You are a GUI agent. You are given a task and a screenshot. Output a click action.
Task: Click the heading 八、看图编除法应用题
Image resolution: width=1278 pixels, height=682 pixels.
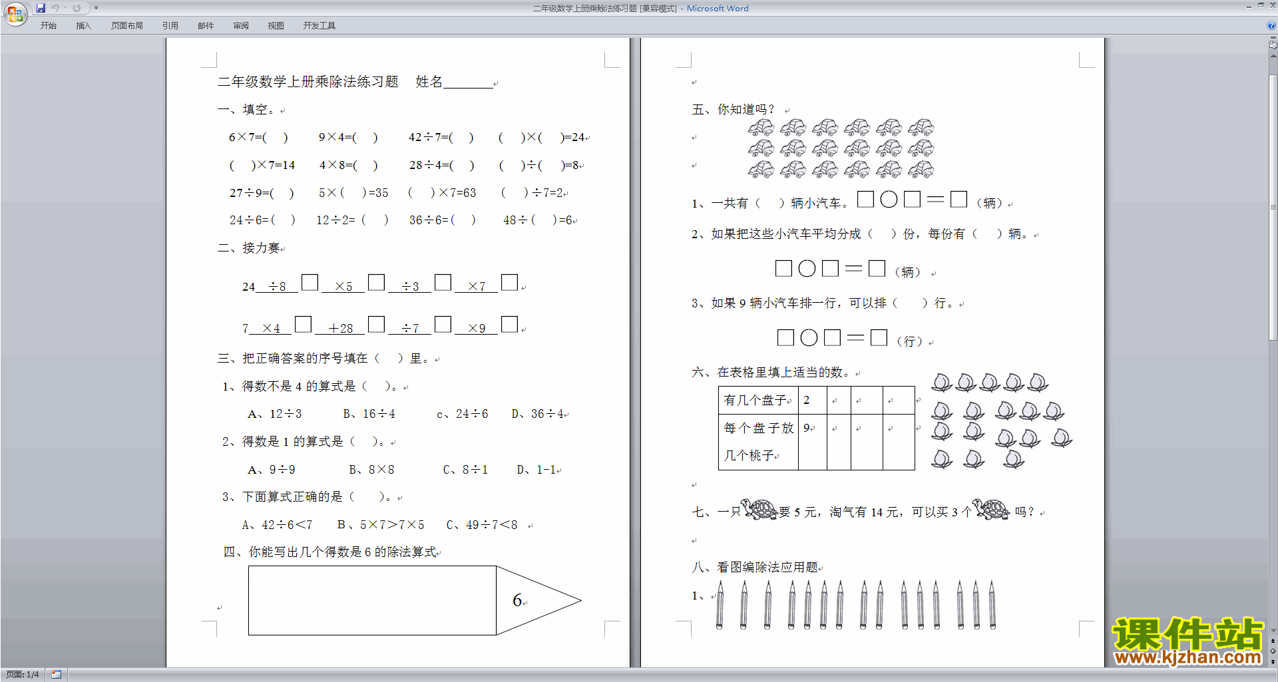755,568
